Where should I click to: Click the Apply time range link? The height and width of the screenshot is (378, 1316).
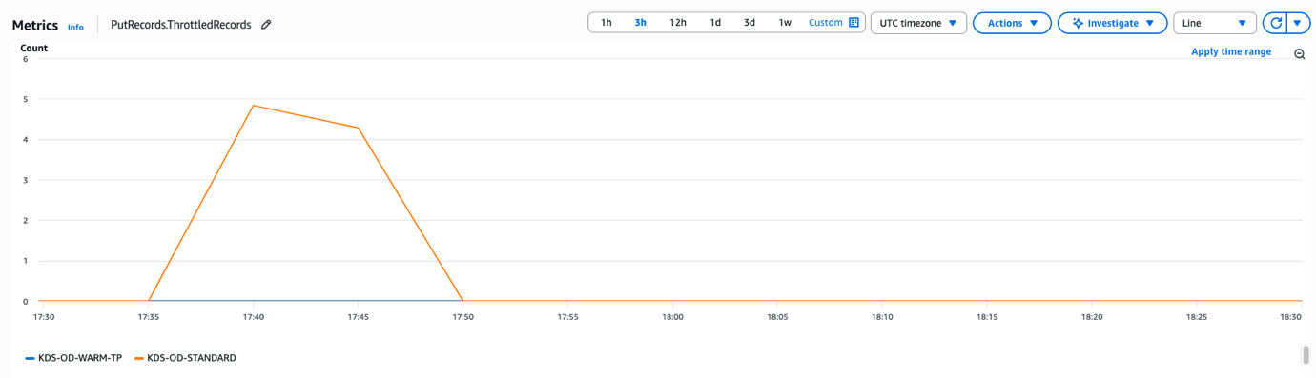pyautogui.click(x=1231, y=51)
